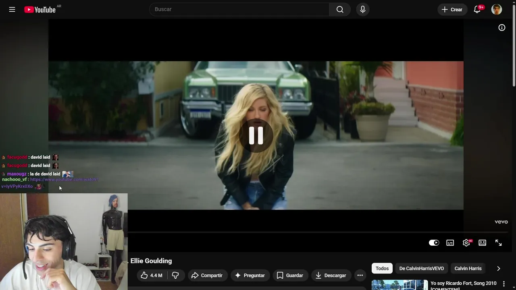Image resolution: width=516 pixels, height=290 pixels.
Task: Open options for the Ricardo Fort video
Action: click(504, 284)
